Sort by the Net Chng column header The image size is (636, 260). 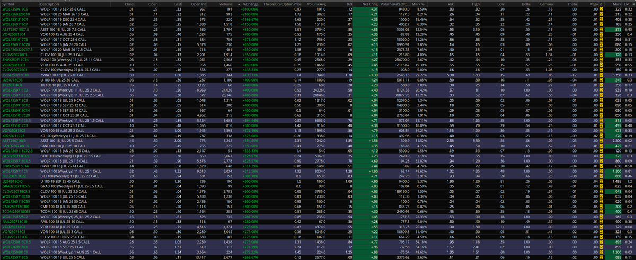[369, 3]
